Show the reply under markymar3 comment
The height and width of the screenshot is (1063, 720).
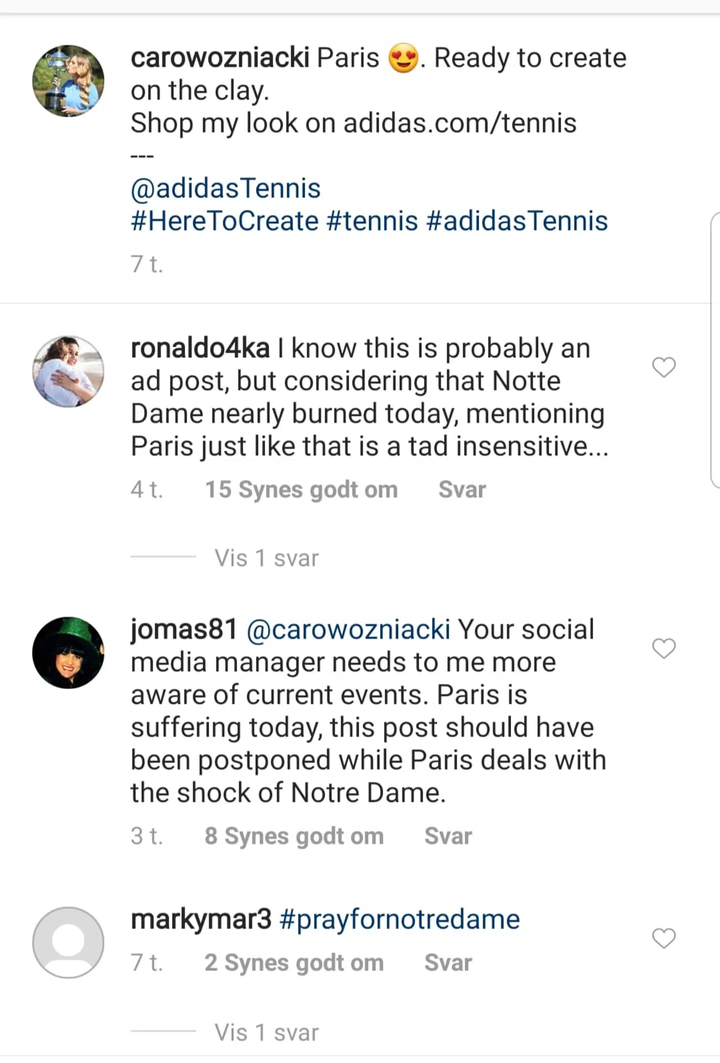click(266, 1033)
